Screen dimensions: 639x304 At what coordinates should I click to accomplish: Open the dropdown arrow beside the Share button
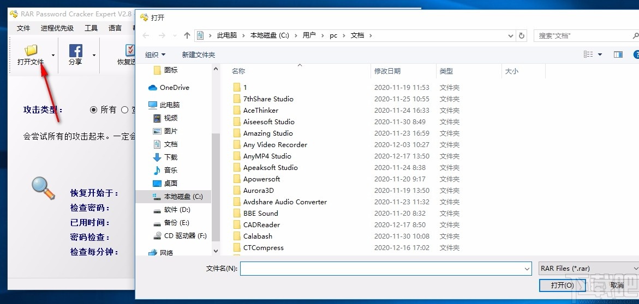pyautogui.click(x=94, y=55)
